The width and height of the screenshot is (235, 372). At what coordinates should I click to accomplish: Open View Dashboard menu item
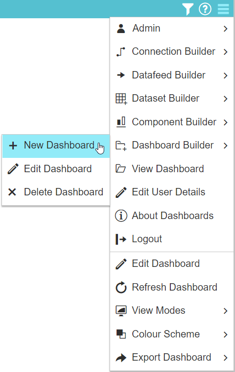click(x=172, y=169)
